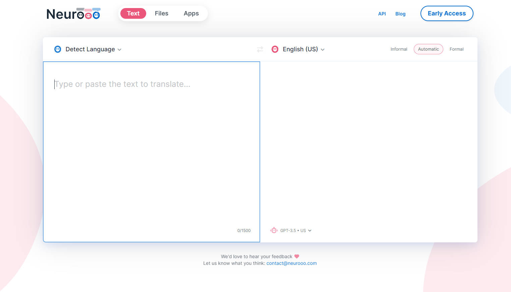Click the Neurooo logo

point(73,13)
